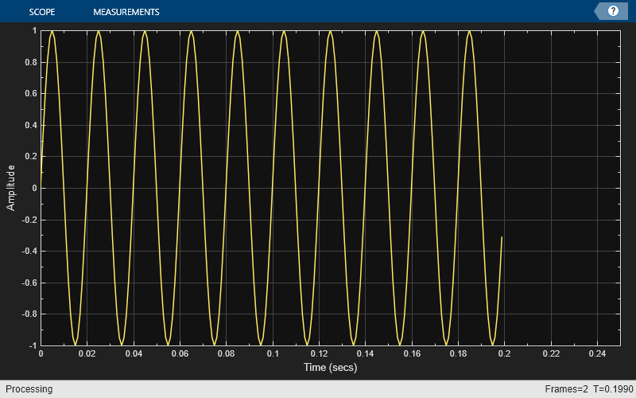Image resolution: width=636 pixels, height=398 pixels.
Task: Click the last waveform peak near 0.18
Action: (469, 32)
